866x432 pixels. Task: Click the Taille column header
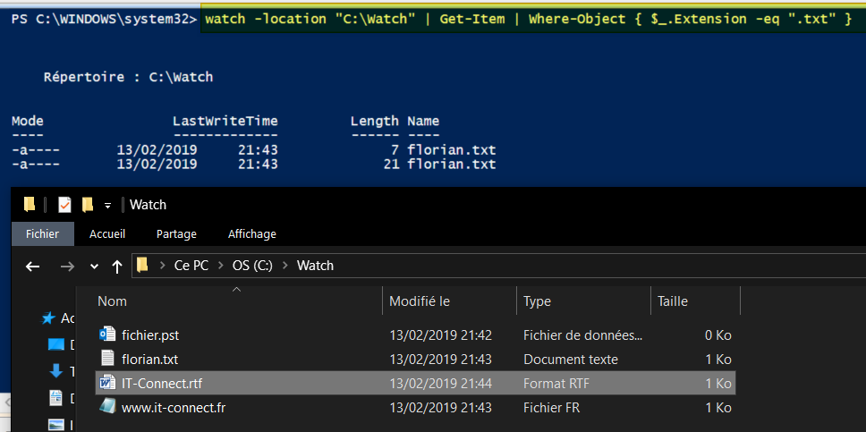point(673,301)
